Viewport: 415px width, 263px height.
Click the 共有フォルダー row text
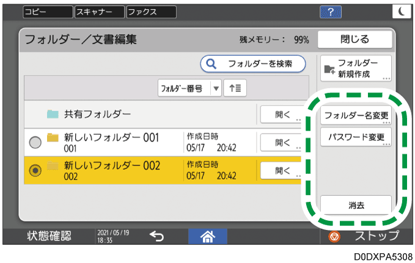tap(97, 114)
